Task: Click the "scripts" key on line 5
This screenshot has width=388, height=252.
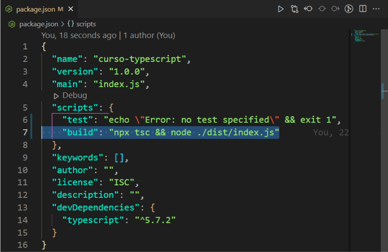Action: pyautogui.click(x=75, y=108)
